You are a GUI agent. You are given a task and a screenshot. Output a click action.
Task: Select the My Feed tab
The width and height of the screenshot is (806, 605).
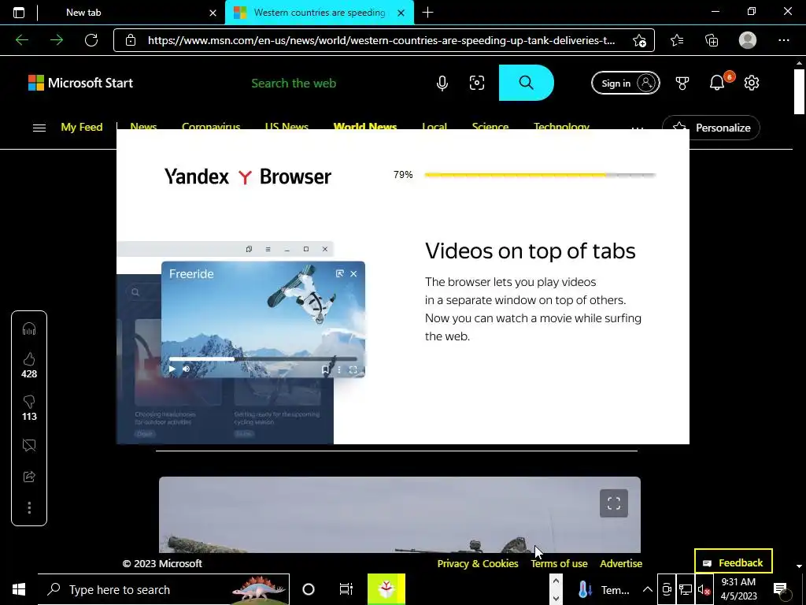pyautogui.click(x=82, y=127)
